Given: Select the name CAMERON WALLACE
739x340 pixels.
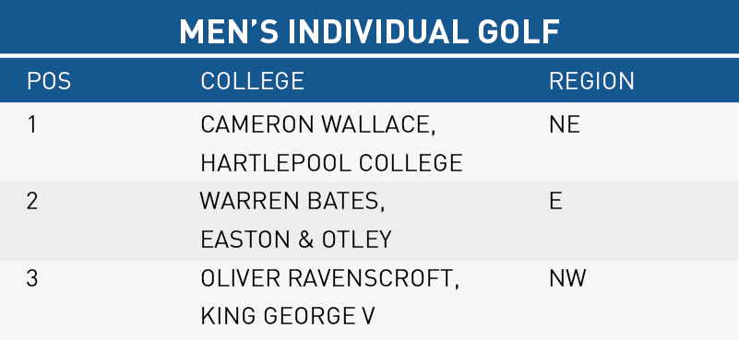Looking at the screenshot, I should point(315,124).
